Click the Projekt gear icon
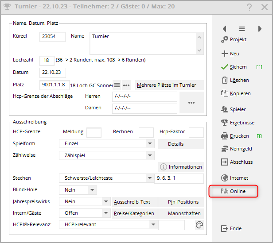Viewport: 273px width, 243px height. 225,40
